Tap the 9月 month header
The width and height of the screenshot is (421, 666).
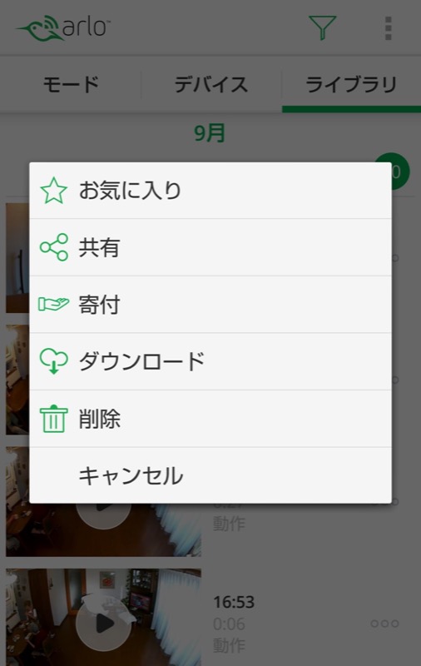(210, 133)
